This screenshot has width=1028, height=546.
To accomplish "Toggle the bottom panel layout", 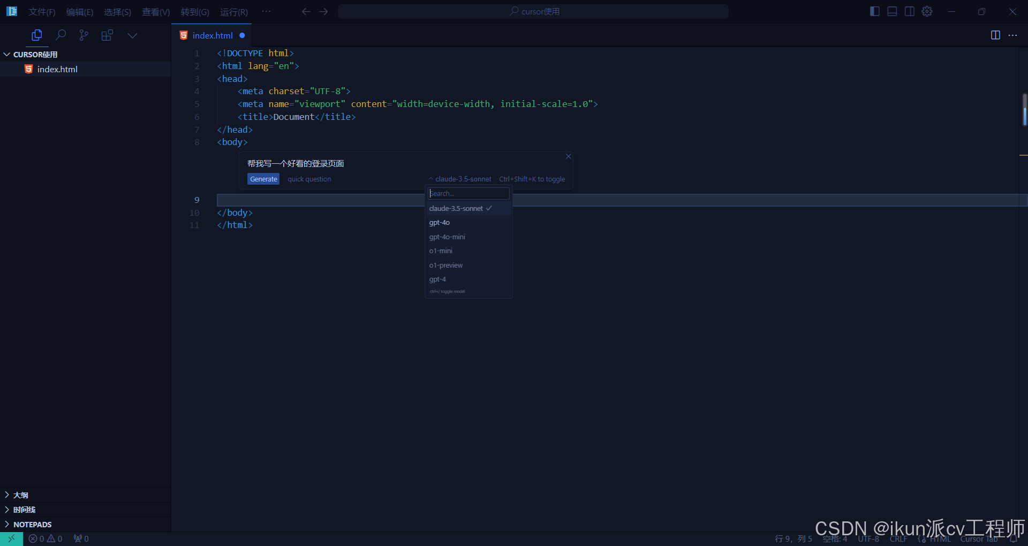I will tap(892, 11).
